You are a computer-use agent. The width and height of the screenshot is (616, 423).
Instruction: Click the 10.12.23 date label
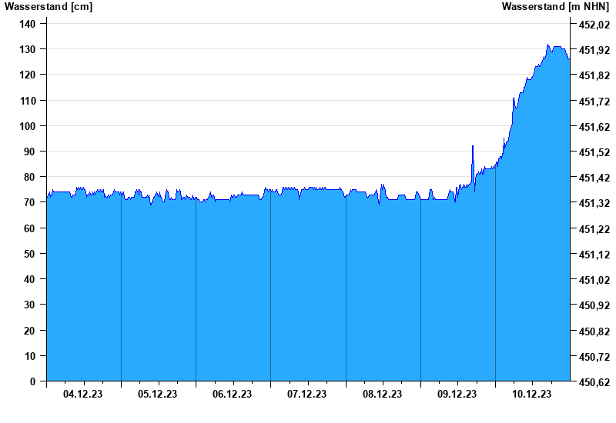click(x=532, y=394)
